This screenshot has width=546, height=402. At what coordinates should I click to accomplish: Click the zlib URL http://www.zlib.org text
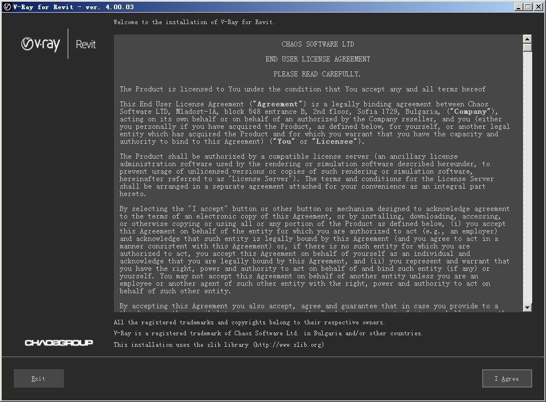coord(289,344)
